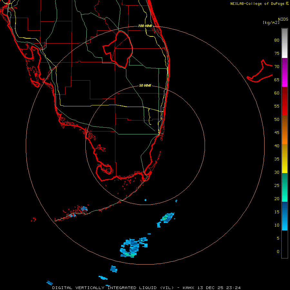The width and height of the screenshot is (290, 290).
Task: Click the Bahamas island outline at the right
Action: (260, 71)
